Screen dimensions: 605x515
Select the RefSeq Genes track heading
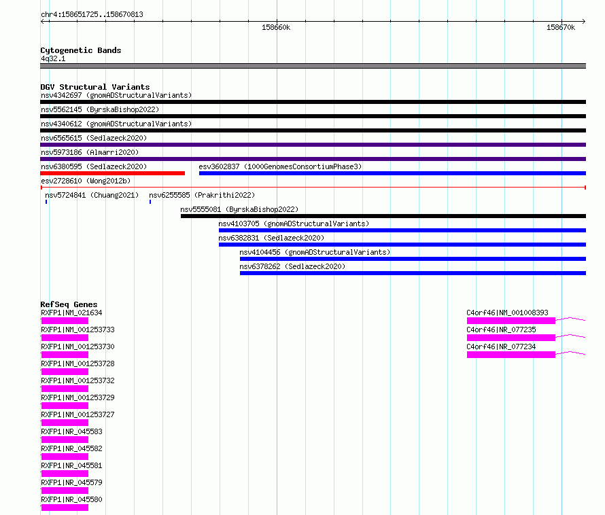coord(69,304)
